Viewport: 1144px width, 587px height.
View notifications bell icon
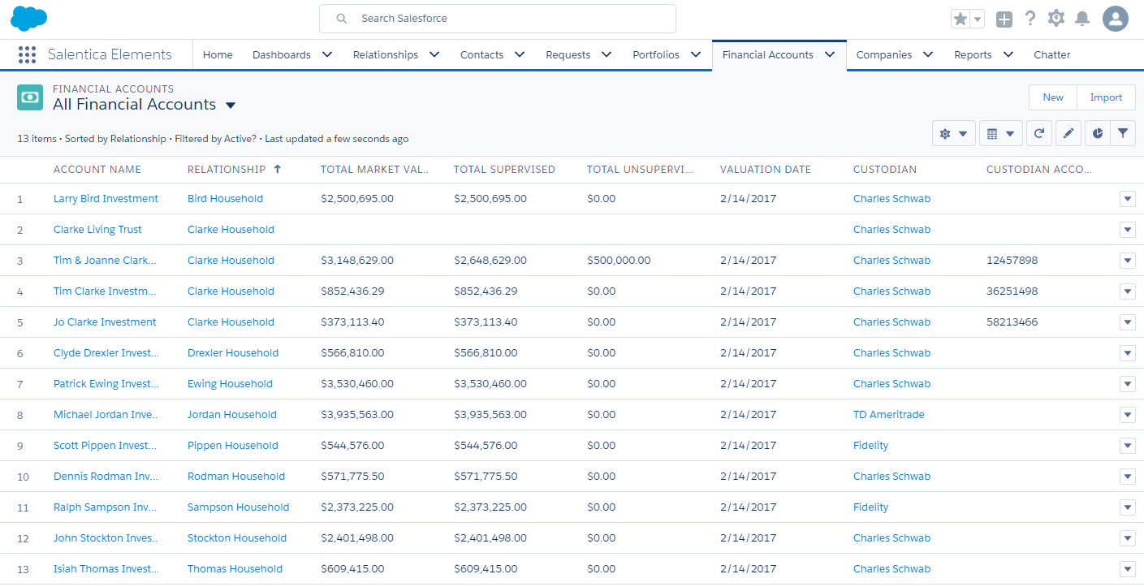(x=1082, y=19)
